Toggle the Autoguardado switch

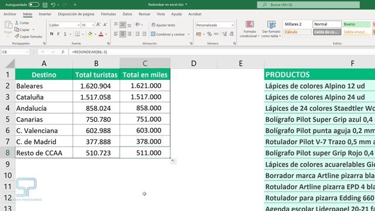tap(34, 5)
